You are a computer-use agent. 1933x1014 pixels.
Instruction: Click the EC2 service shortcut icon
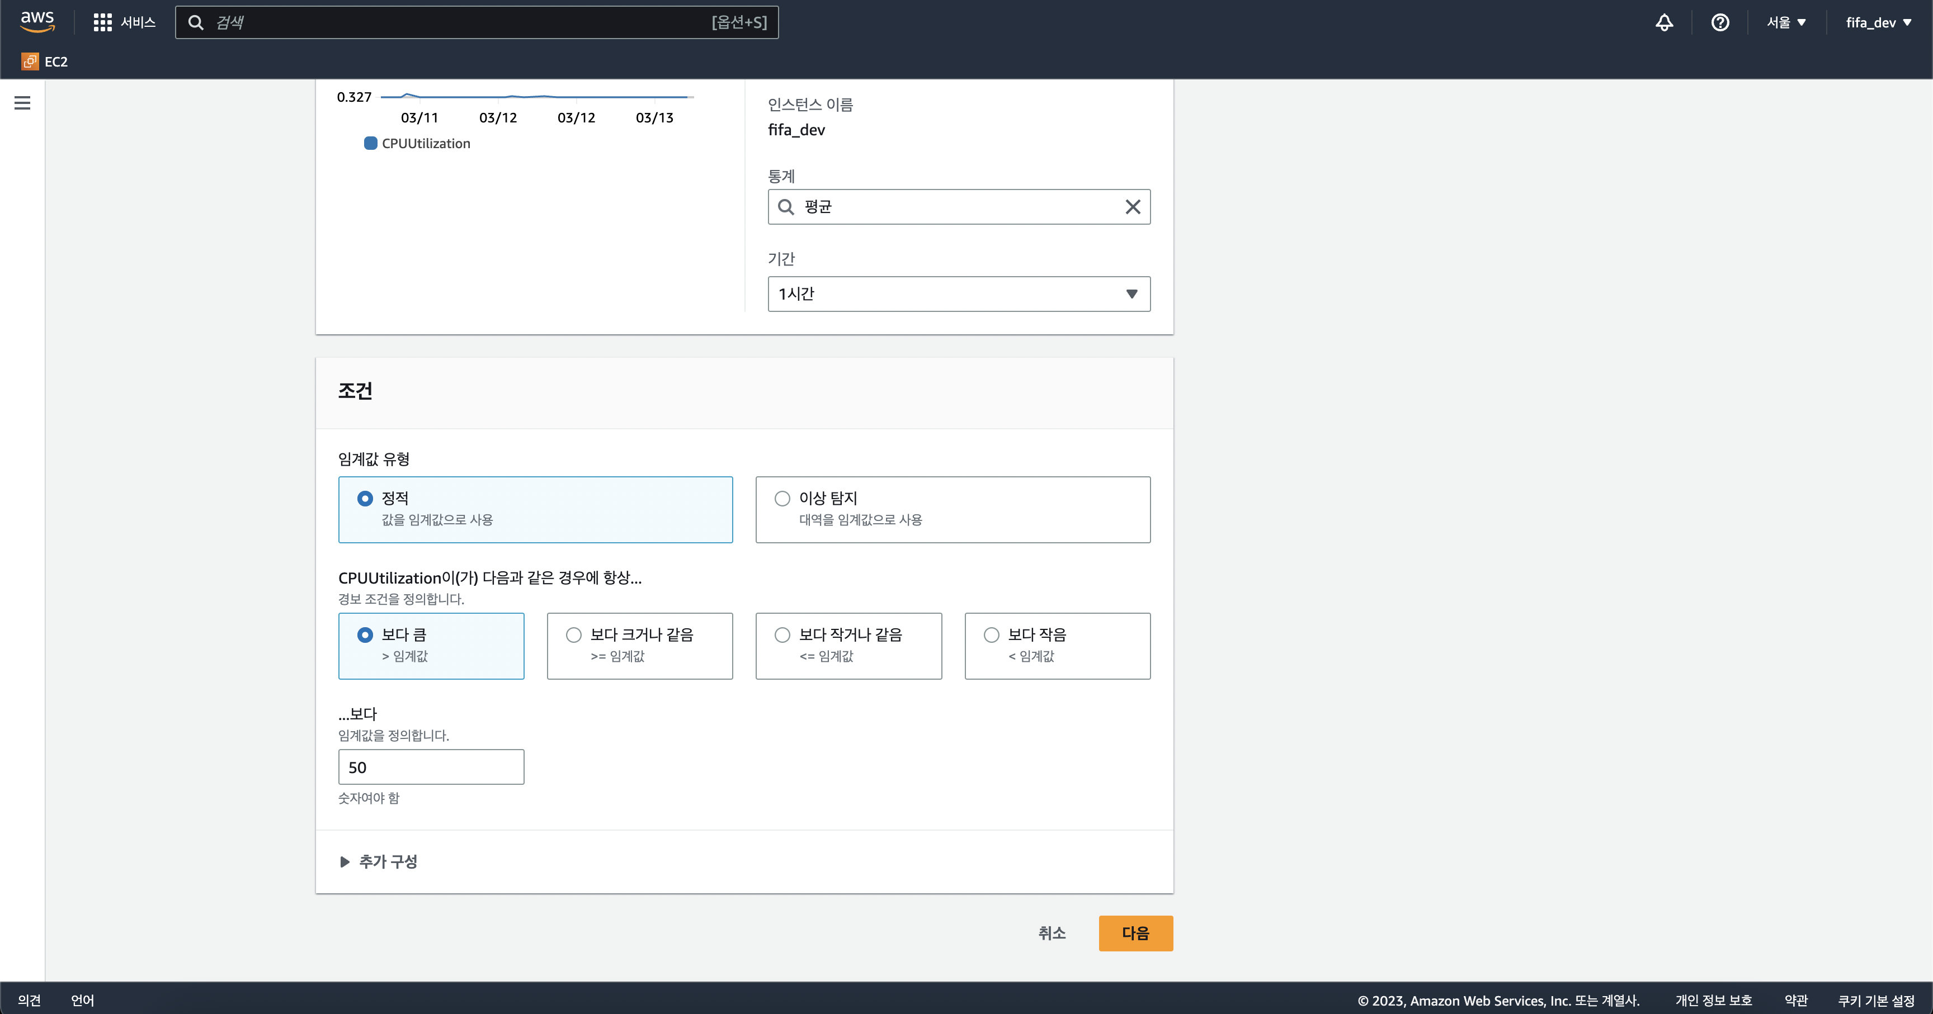click(x=30, y=61)
